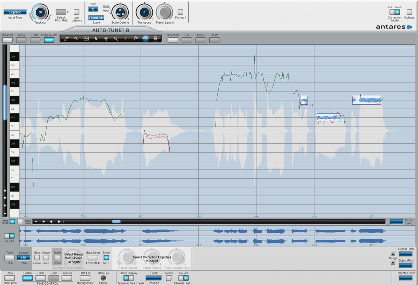Click Make Notes From MIDI button
This screenshot has height=285, width=418.
[93, 258]
